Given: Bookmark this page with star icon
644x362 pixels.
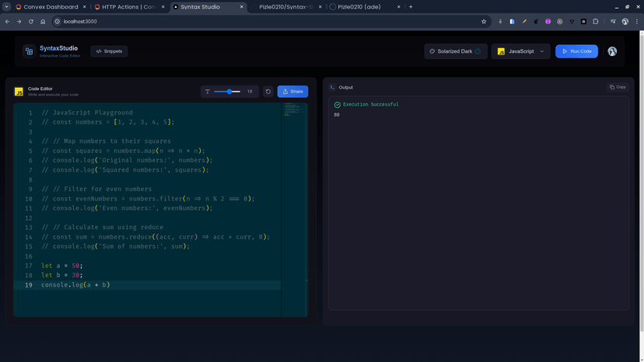Looking at the screenshot, I should pyautogui.click(x=484, y=21).
